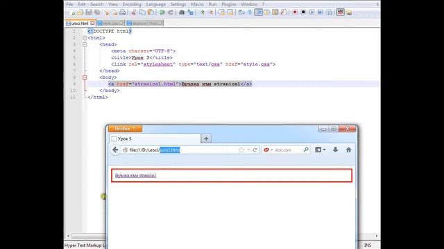Collapse the html fold marker on line 2

(85, 38)
